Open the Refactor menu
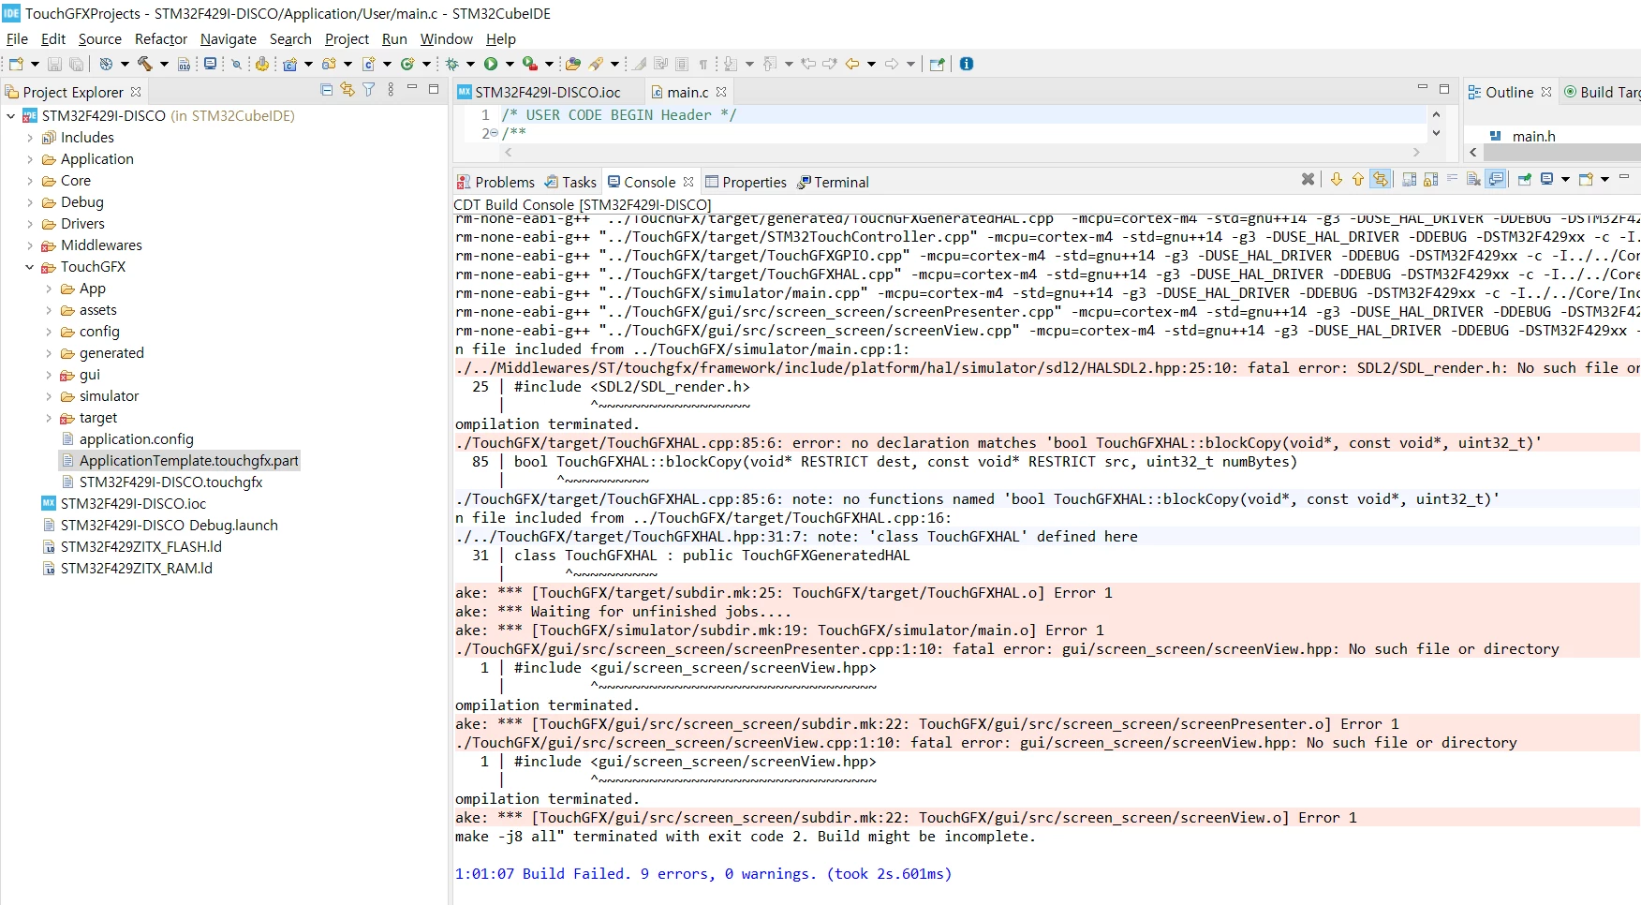 point(161,39)
